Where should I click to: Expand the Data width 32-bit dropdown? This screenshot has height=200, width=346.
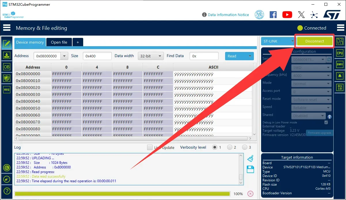151,56
